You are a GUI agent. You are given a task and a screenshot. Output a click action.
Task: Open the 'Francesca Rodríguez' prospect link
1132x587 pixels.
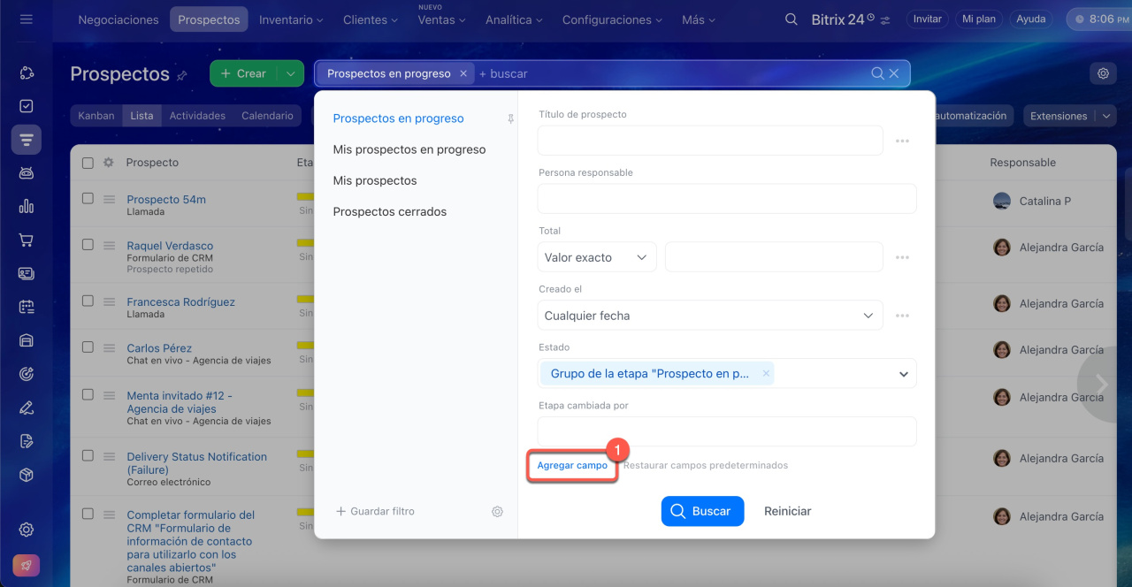[x=180, y=301]
